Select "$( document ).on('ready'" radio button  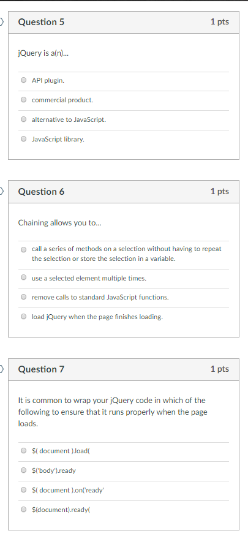coord(23,489)
